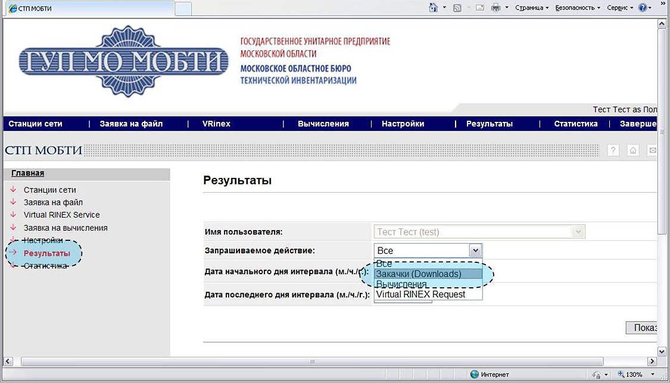Click the vertical scrollbar up arrow
Image resolution: width=670 pixels, height=383 pixels.
pyautogui.click(x=662, y=24)
